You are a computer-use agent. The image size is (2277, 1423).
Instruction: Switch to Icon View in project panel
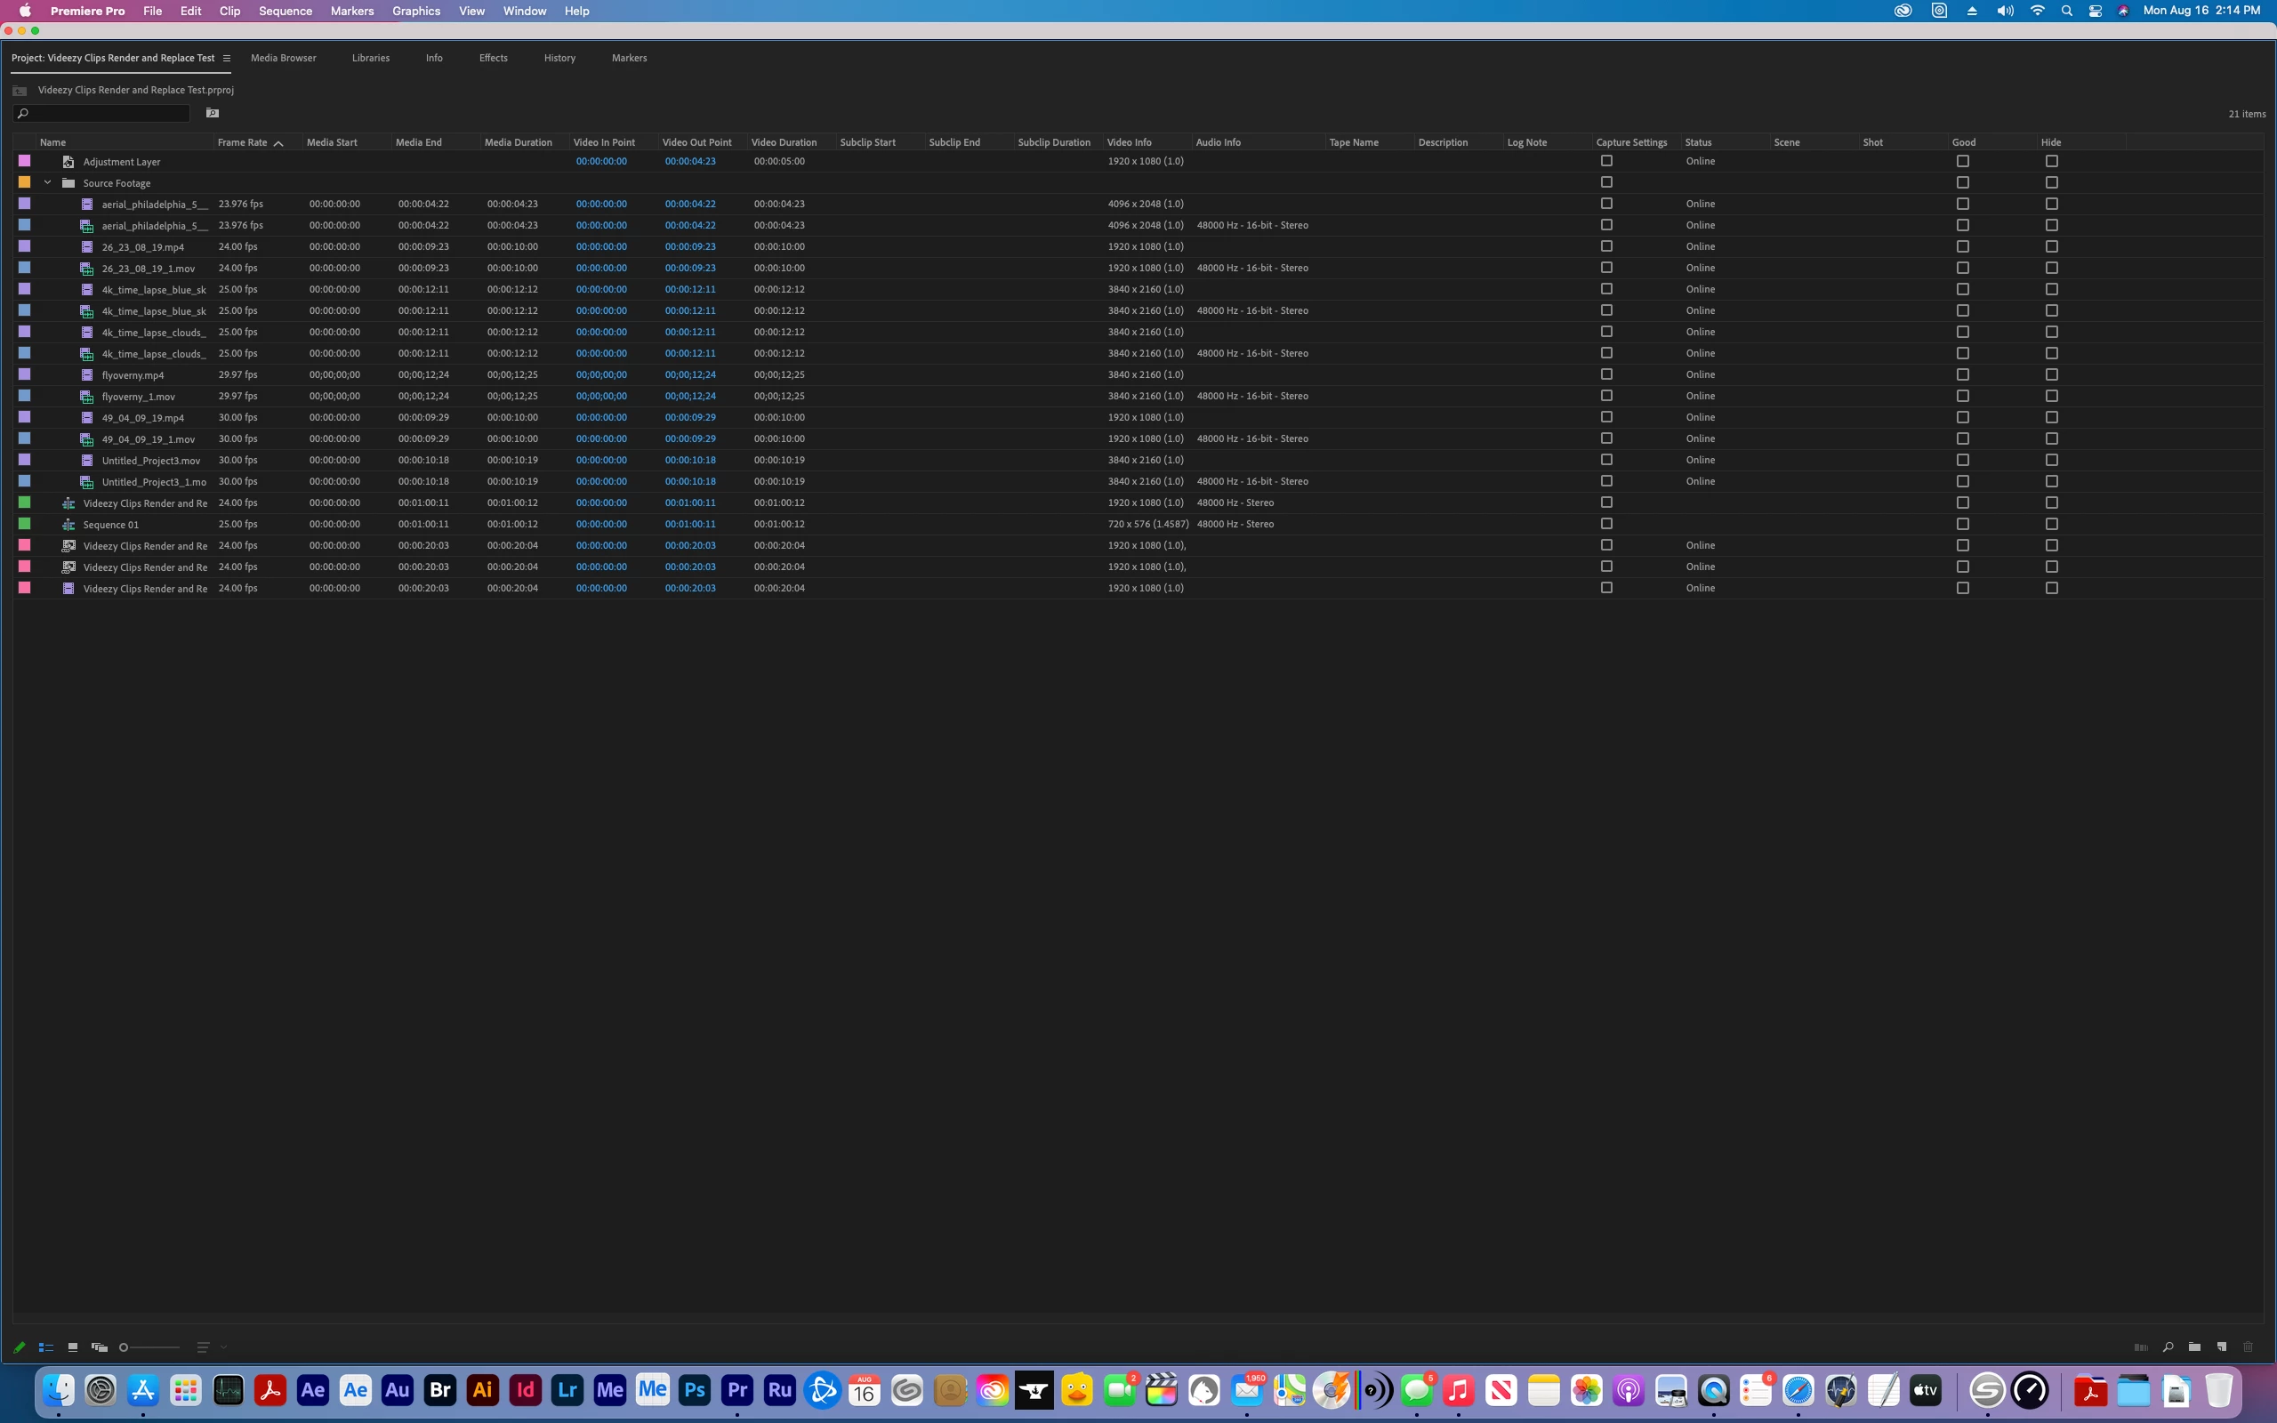(72, 1347)
